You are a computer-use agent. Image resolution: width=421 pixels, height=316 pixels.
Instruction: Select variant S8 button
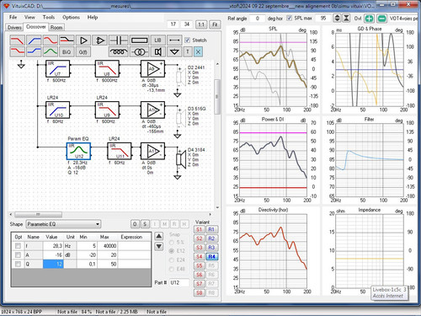coord(199,293)
